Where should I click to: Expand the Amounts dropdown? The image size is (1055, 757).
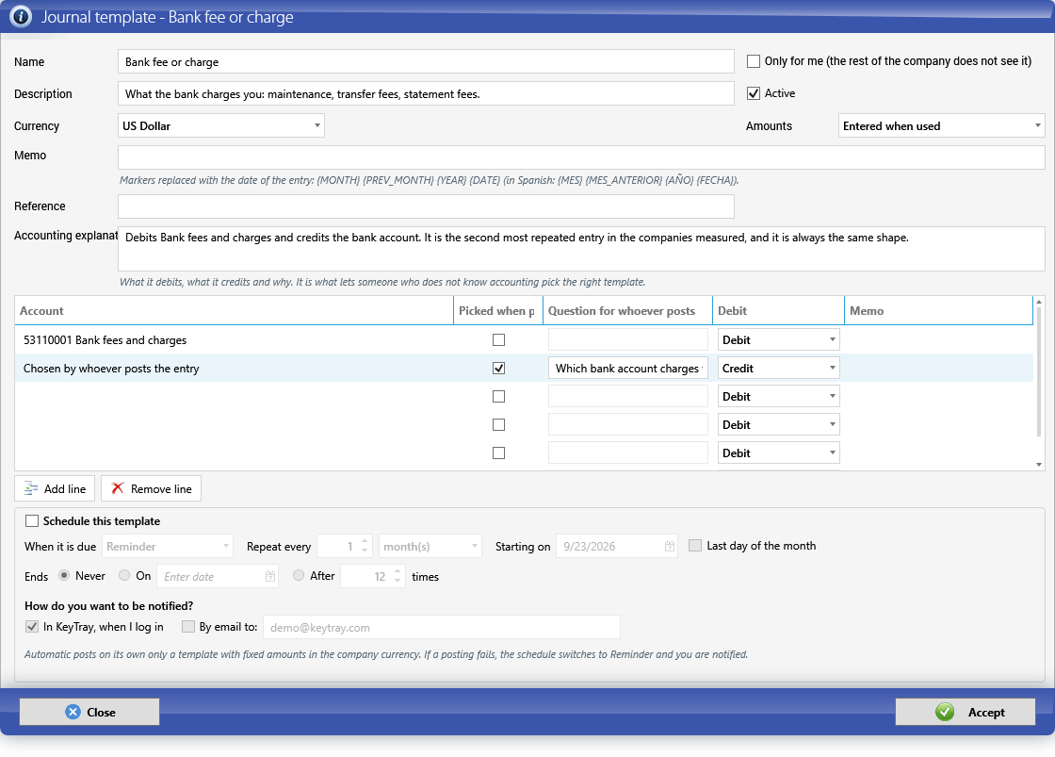point(941,126)
